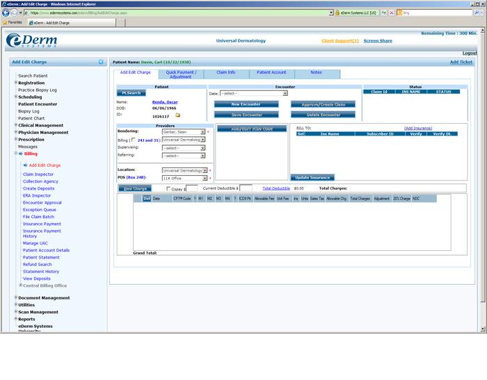Open the Billing provider dropdown

(x=184, y=140)
